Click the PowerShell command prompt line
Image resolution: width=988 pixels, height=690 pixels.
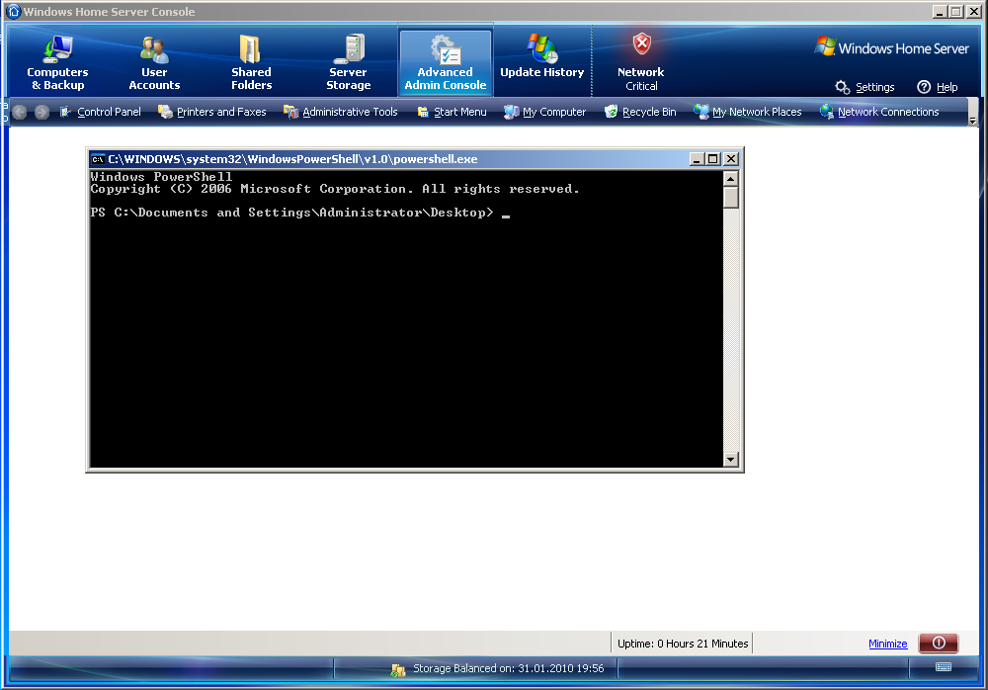300,213
